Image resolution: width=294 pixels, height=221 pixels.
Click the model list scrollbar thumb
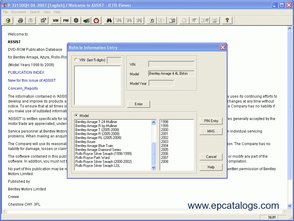[153, 153]
